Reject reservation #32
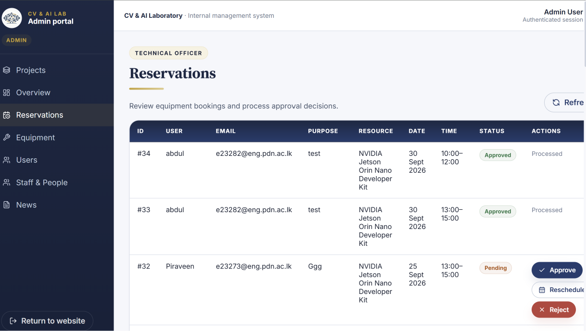The width and height of the screenshot is (586, 331). [x=553, y=310]
